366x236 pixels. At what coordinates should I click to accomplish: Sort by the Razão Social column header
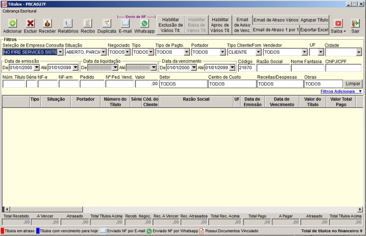click(x=196, y=101)
